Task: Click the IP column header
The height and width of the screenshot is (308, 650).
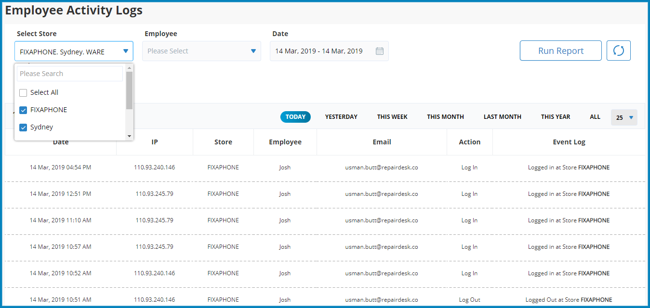Action: (155, 142)
